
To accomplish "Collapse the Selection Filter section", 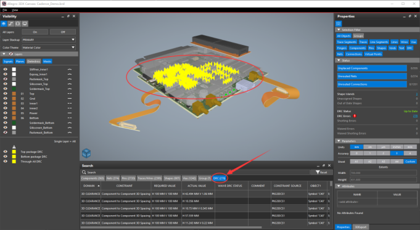I will tap(339, 30).
